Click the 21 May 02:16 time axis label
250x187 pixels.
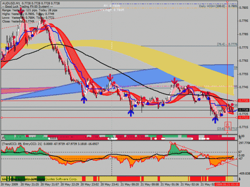coord(190,185)
